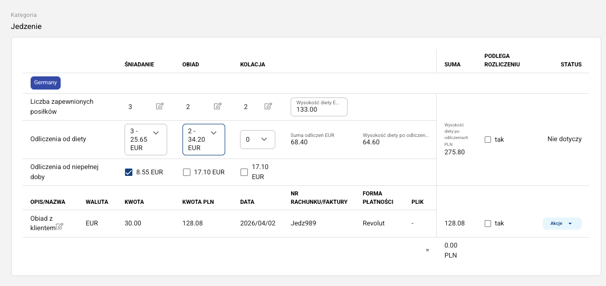The image size is (606, 286).
Task: Open lunch deduction dropdown '2 - 34.20 EUR'
Action: pyautogui.click(x=204, y=140)
